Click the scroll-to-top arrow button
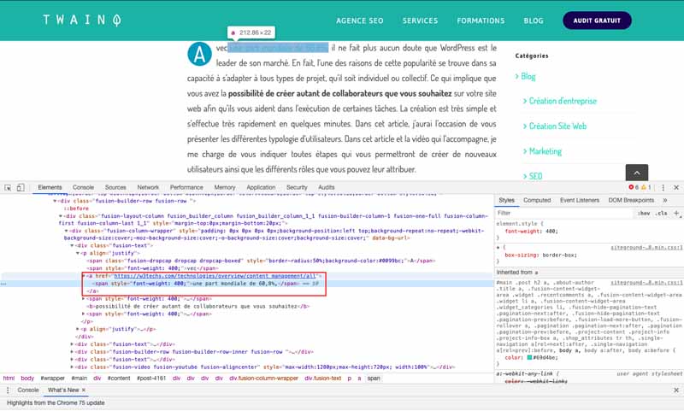Viewport: 684px width, 411px height. tap(636, 173)
